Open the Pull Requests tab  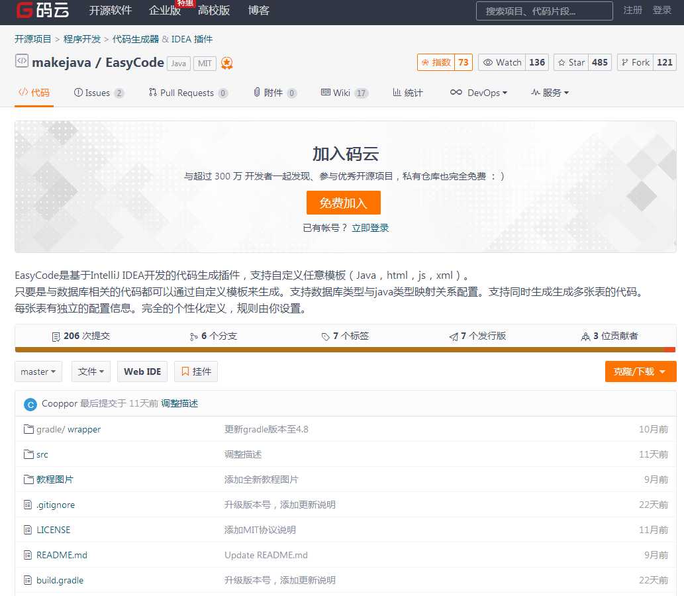click(x=188, y=93)
